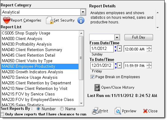Viewport: 168px width, 121px height.
Task: Click Report Details scroll down arrow
Action: pyautogui.click(x=158, y=28)
